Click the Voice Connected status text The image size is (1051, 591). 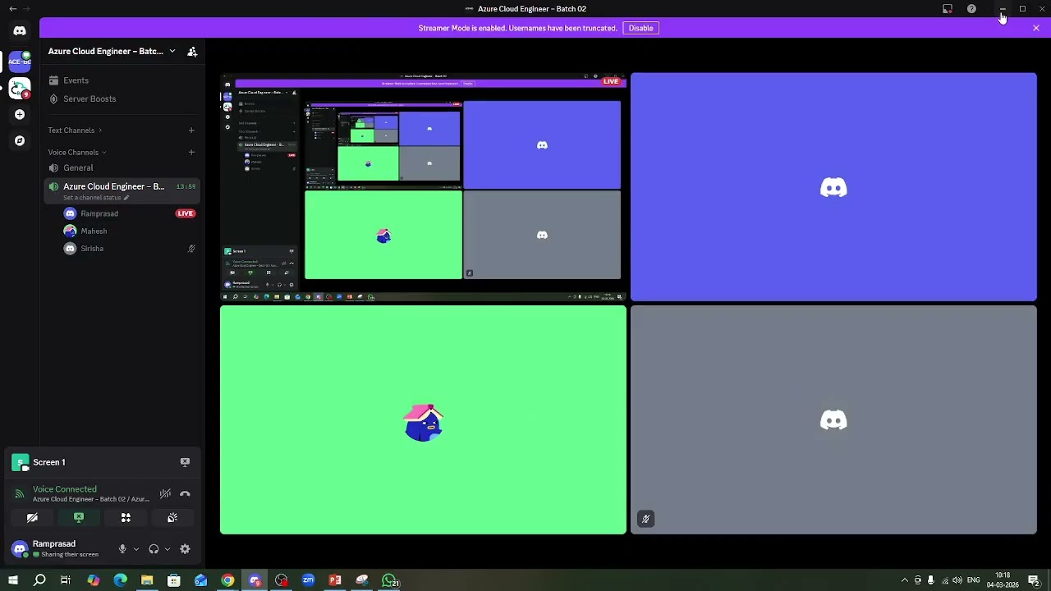pos(65,489)
